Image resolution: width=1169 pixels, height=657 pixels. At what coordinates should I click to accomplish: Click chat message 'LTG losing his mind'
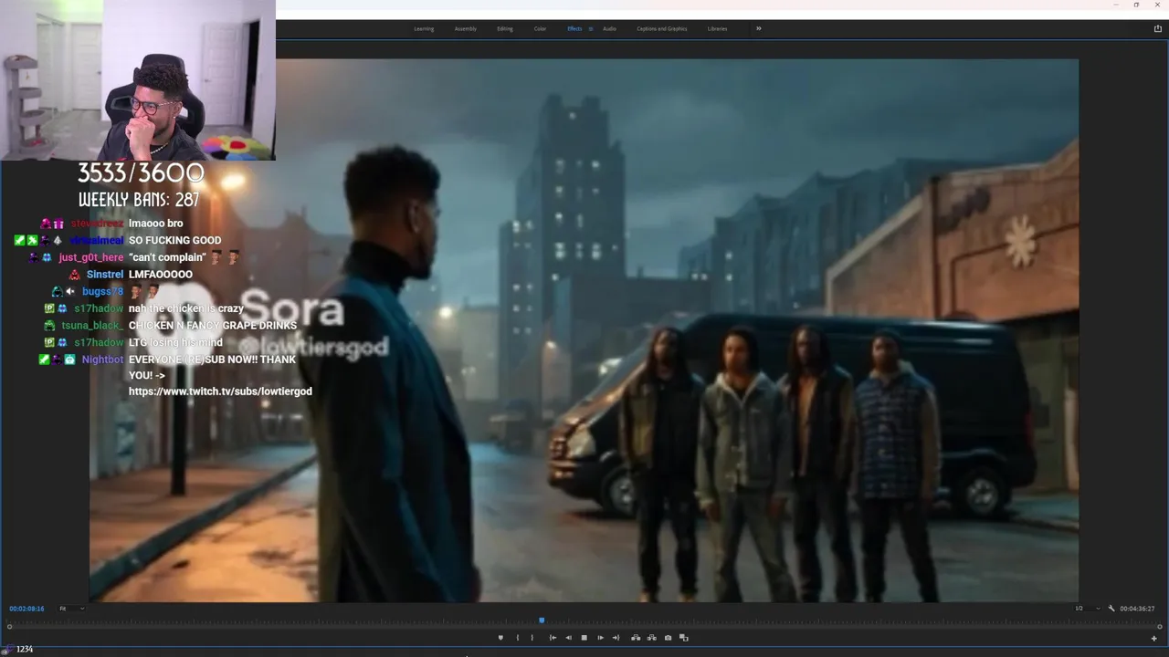(175, 343)
